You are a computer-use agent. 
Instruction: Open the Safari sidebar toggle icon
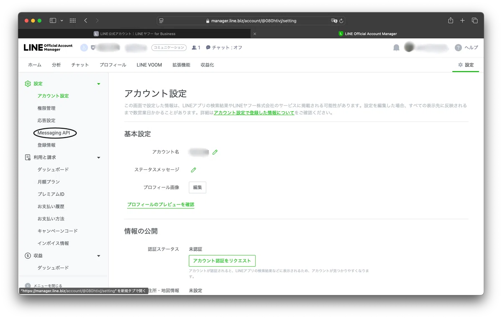coord(53,20)
